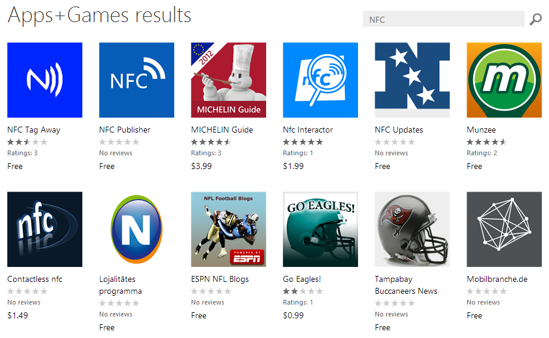This screenshot has width=549, height=338.
Task: Click the Nfc Interactor title text
Action: [308, 130]
